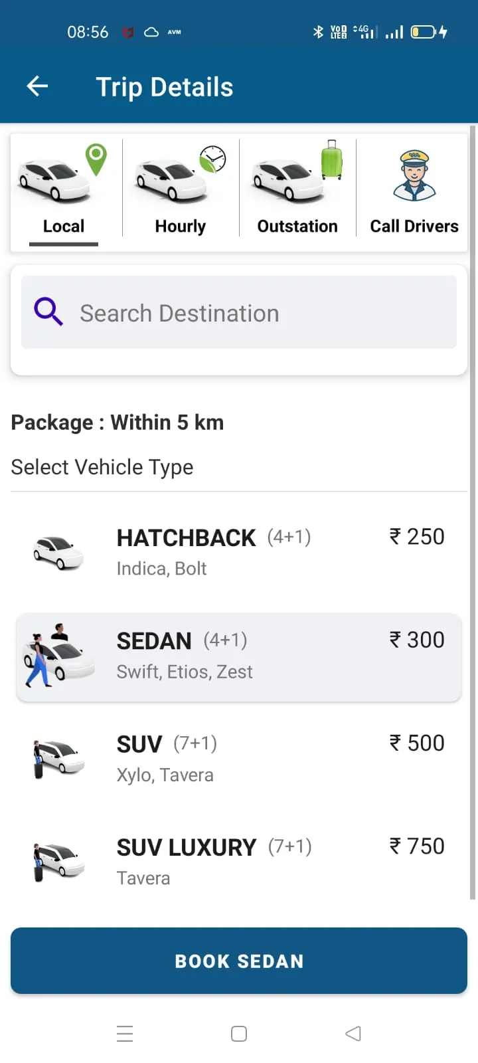Focus the Search Destination field
The height and width of the screenshot is (1063, 478).
tap(239, 312)
